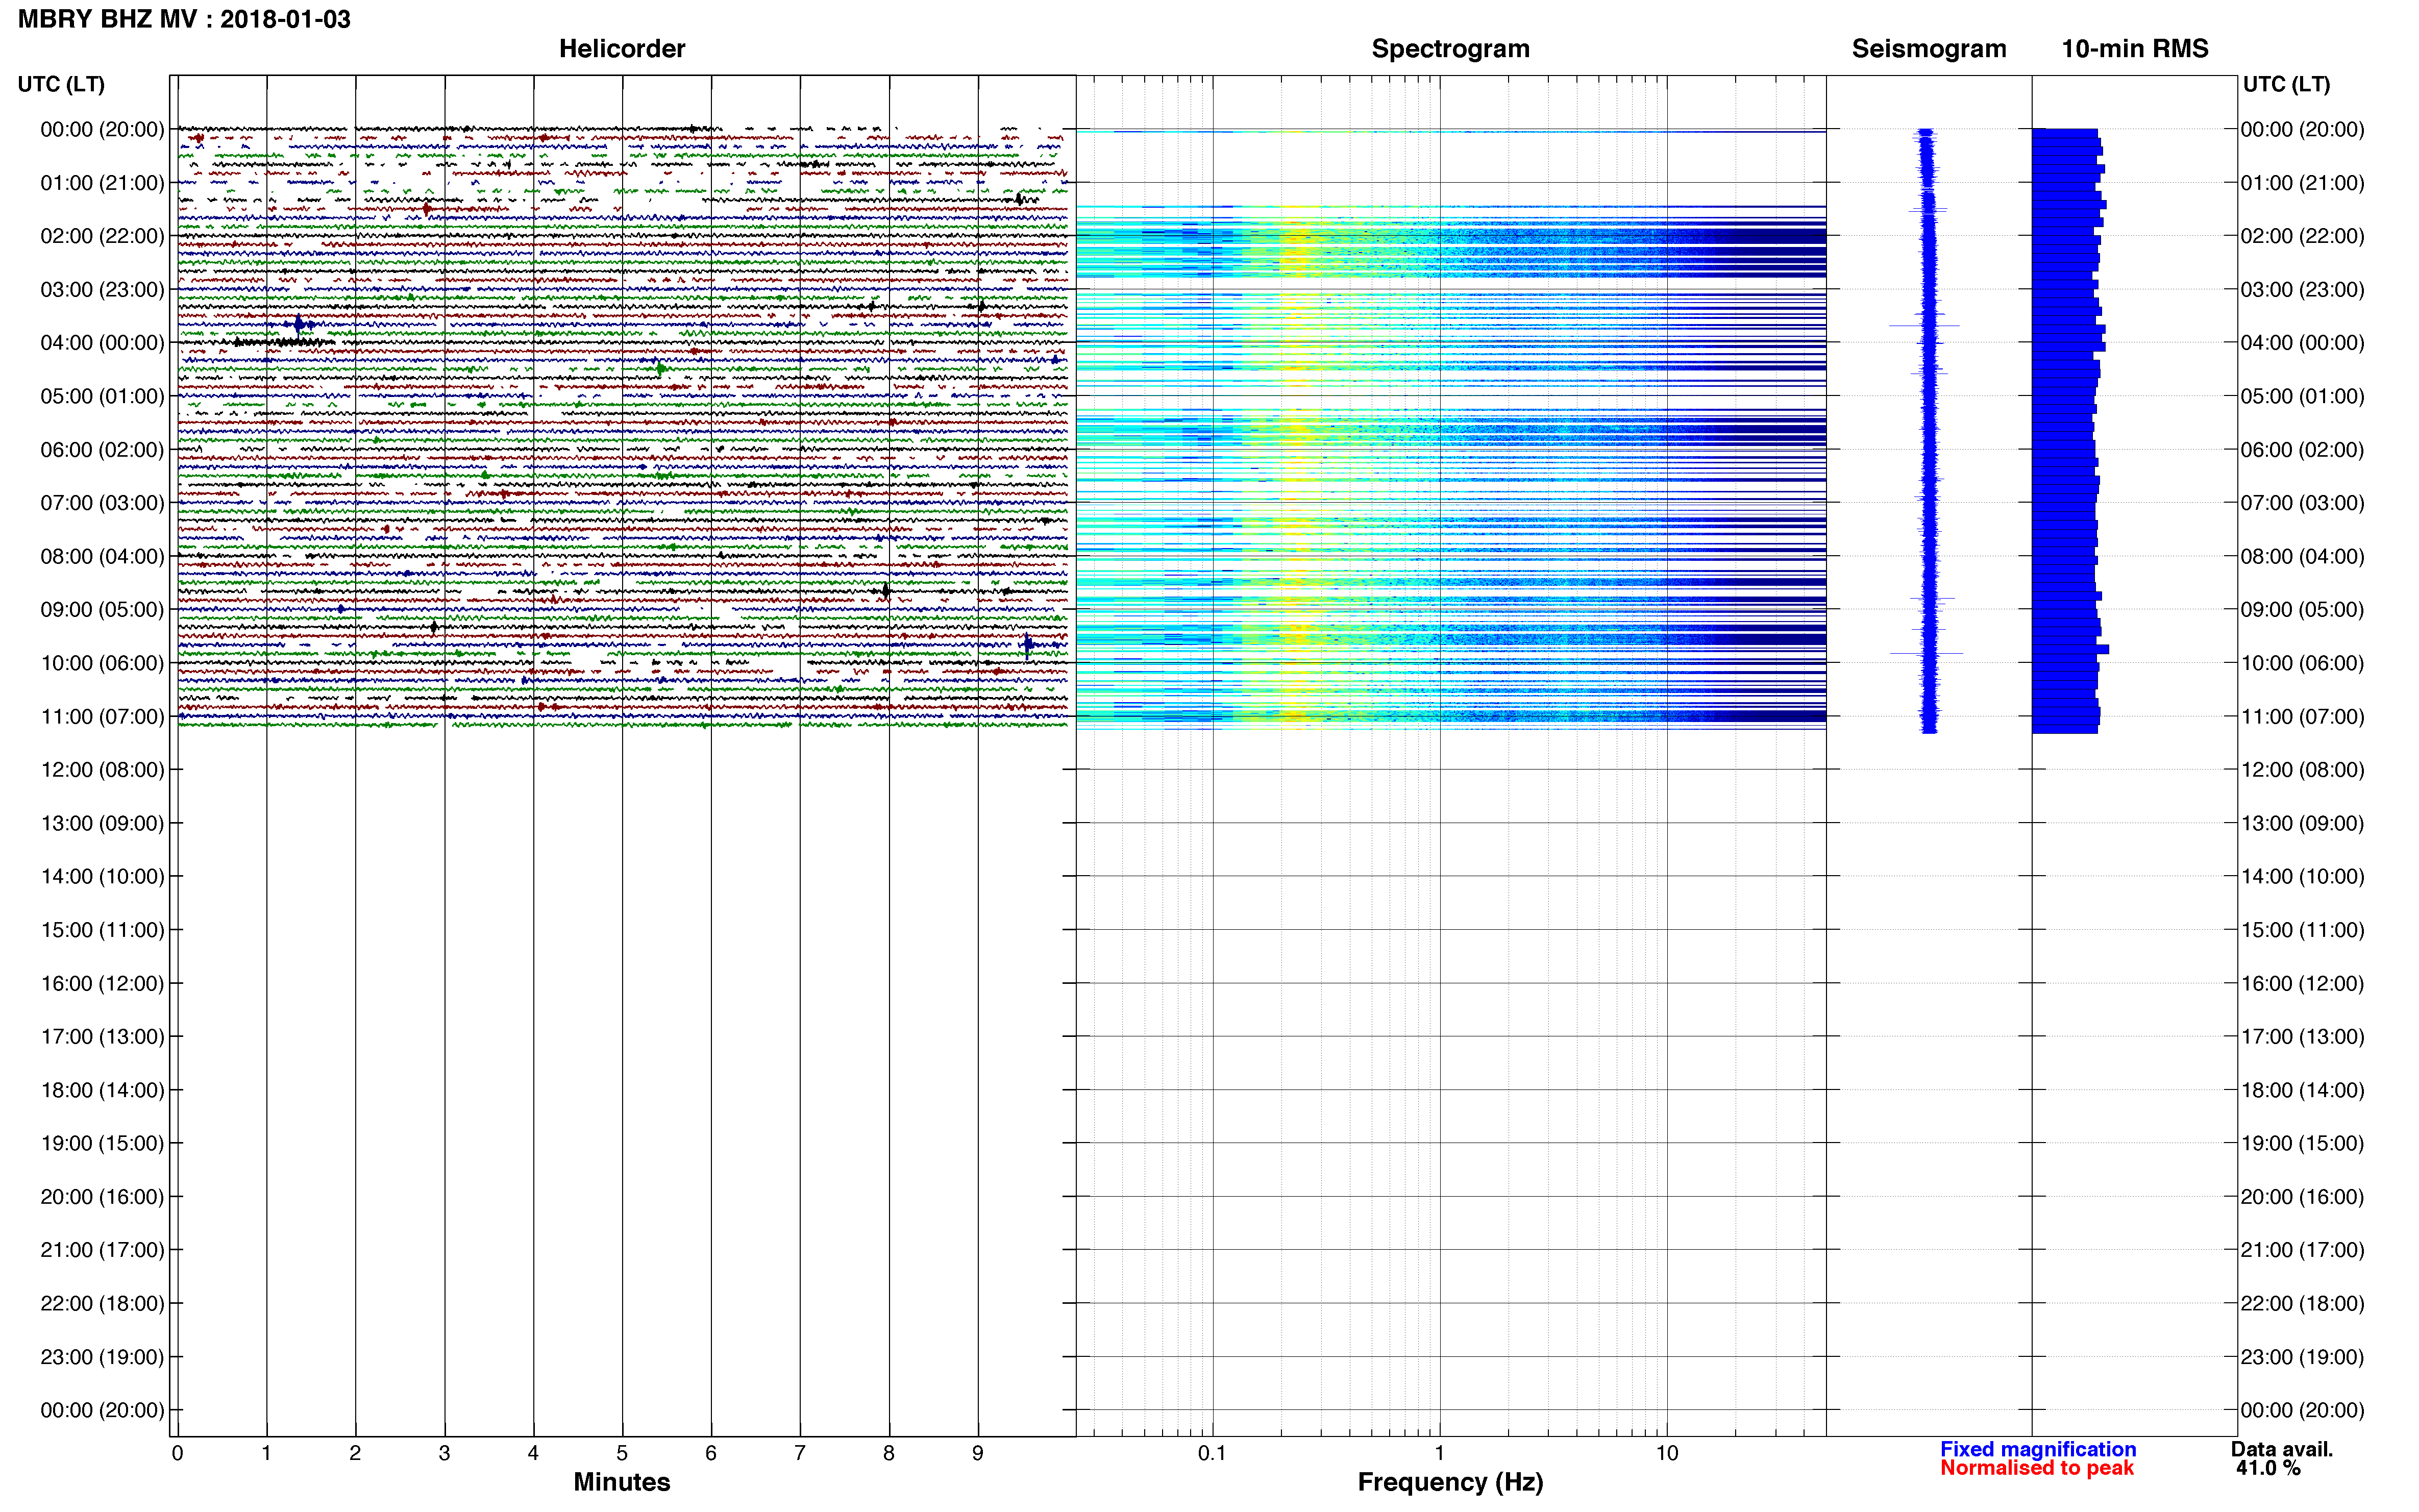Click "05:00 (01:00)" label beside the helicorder
The width and height of the screenshot is (2419, 1512).
pos(102,396)
